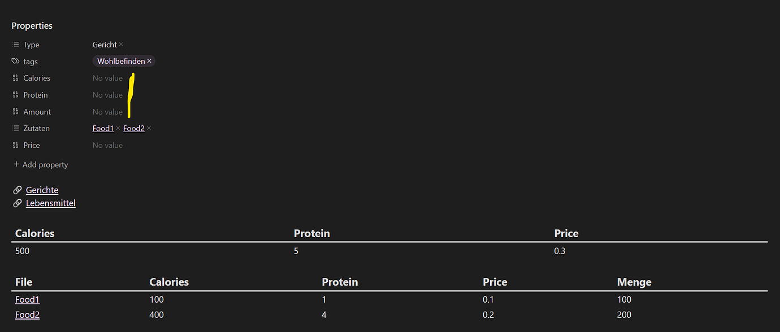Viewport: 780px width, 332px height.
Task: Open the Food1 file link in the table
Action: click(x=27, y=299)
